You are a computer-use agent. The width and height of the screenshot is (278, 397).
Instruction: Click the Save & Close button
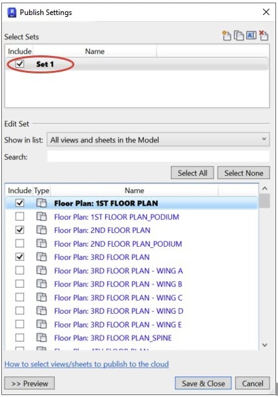click(x=203, y=383)
